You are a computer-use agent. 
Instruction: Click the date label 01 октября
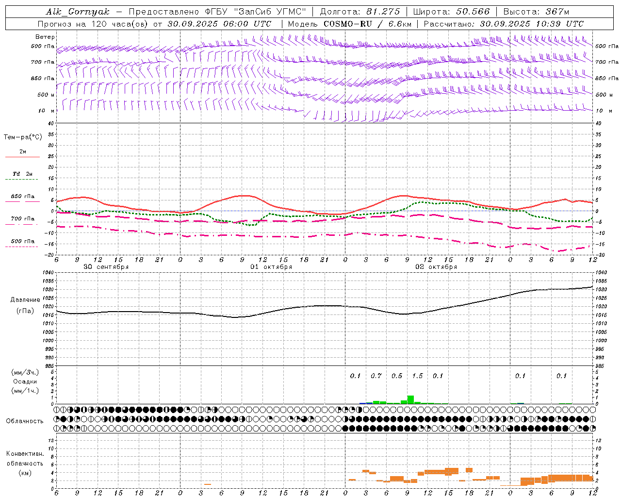(x=271, y=267)
